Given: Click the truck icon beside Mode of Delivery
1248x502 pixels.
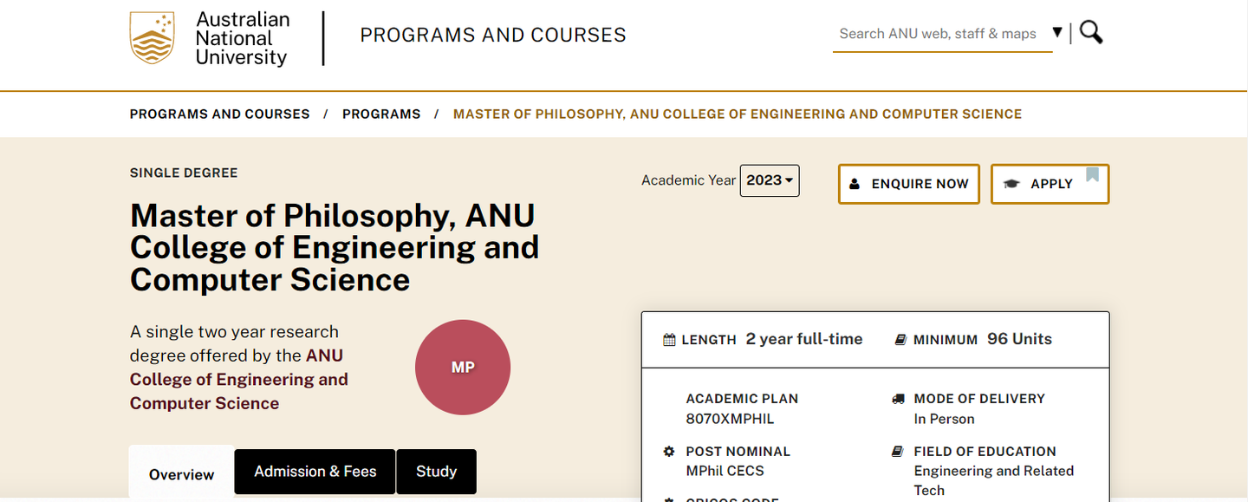Looking at the screenshot, I should [898, 399].
